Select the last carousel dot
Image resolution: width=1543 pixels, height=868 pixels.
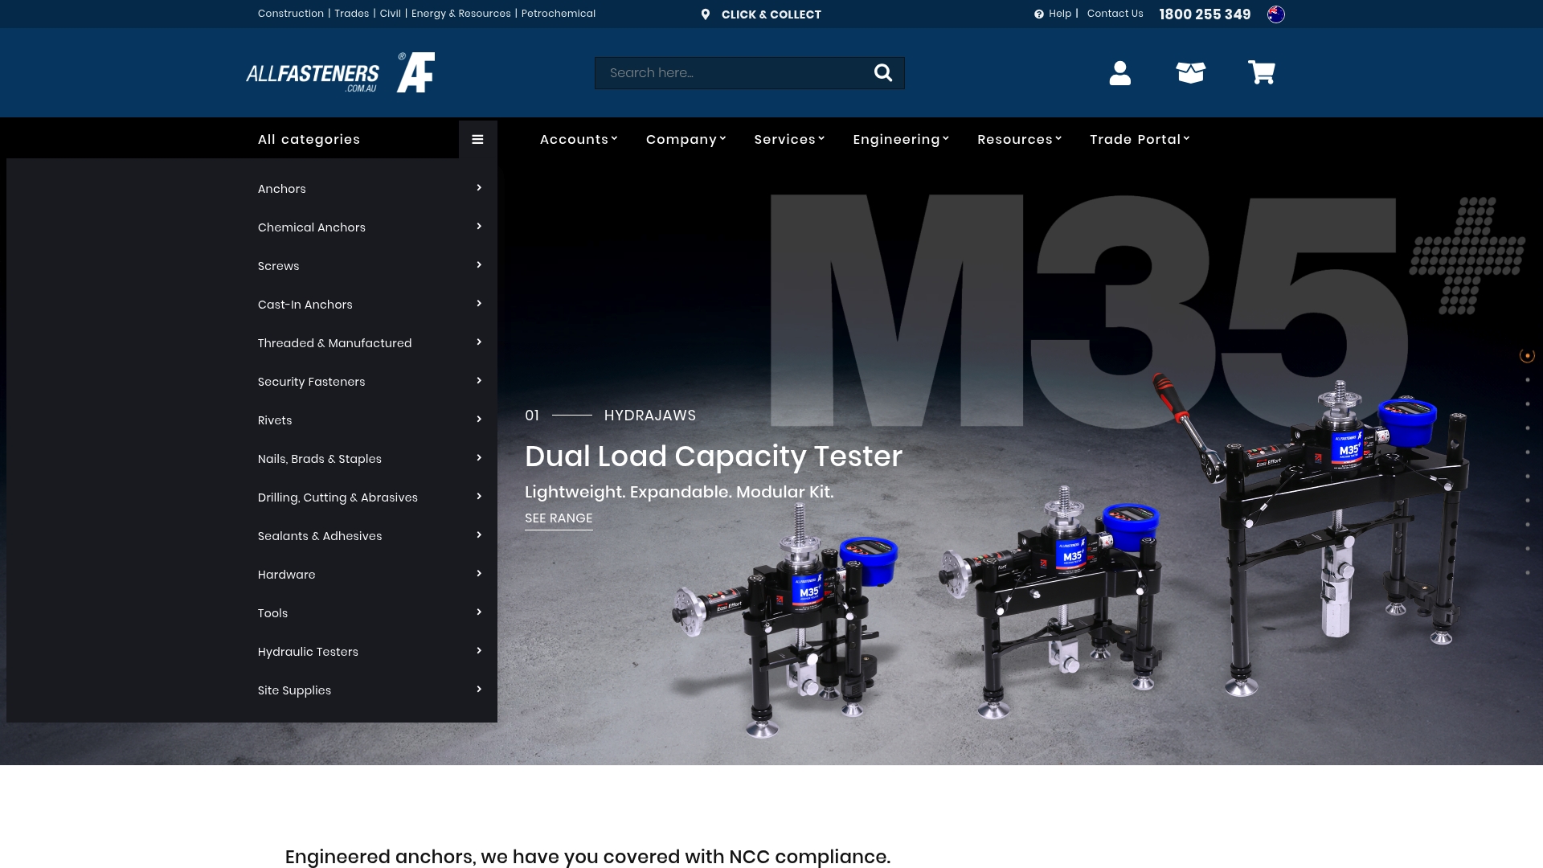click(x=1528, y=572)
